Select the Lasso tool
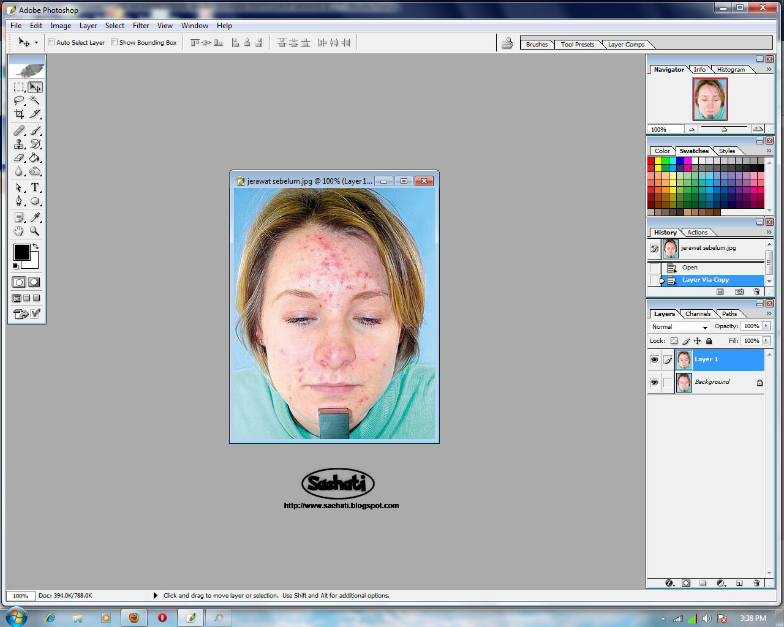Viewport: 784px width, 627px height. coord(19,100)
